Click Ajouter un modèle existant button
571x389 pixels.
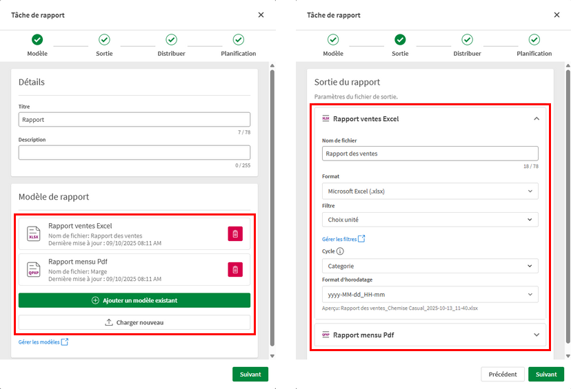[x=134, y=301]
